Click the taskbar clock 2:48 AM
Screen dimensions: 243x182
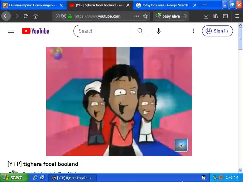coord(232,177)
